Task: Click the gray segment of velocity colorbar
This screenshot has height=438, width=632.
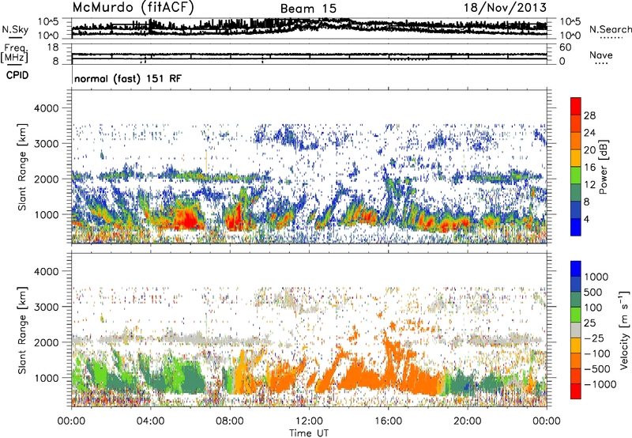Action: 576,330
